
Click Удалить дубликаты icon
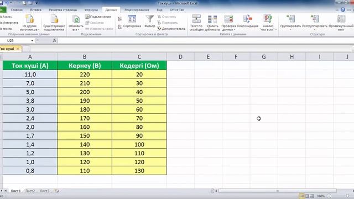point(212,23)
